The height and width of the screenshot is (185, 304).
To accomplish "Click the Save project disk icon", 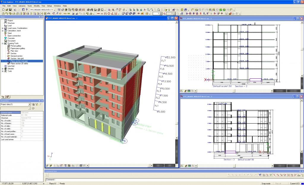I will [10, 10].
